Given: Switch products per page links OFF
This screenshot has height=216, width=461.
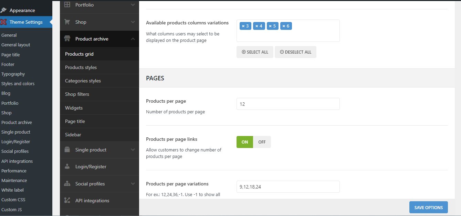Looking at the screenshot, I should [x=262, y=142].
